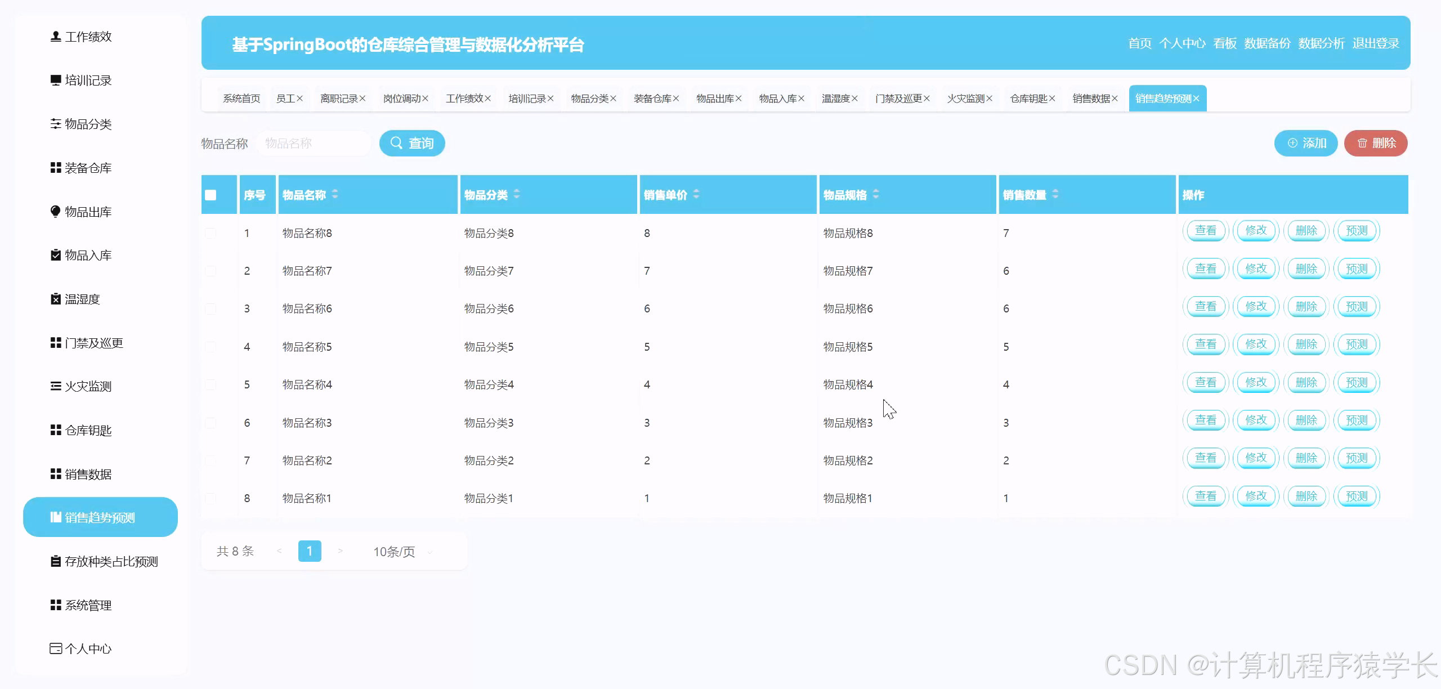This screenshot has width=1441, height=689.
Task: Click 预测 button for 物品名称3 row
Action: 1356,420
